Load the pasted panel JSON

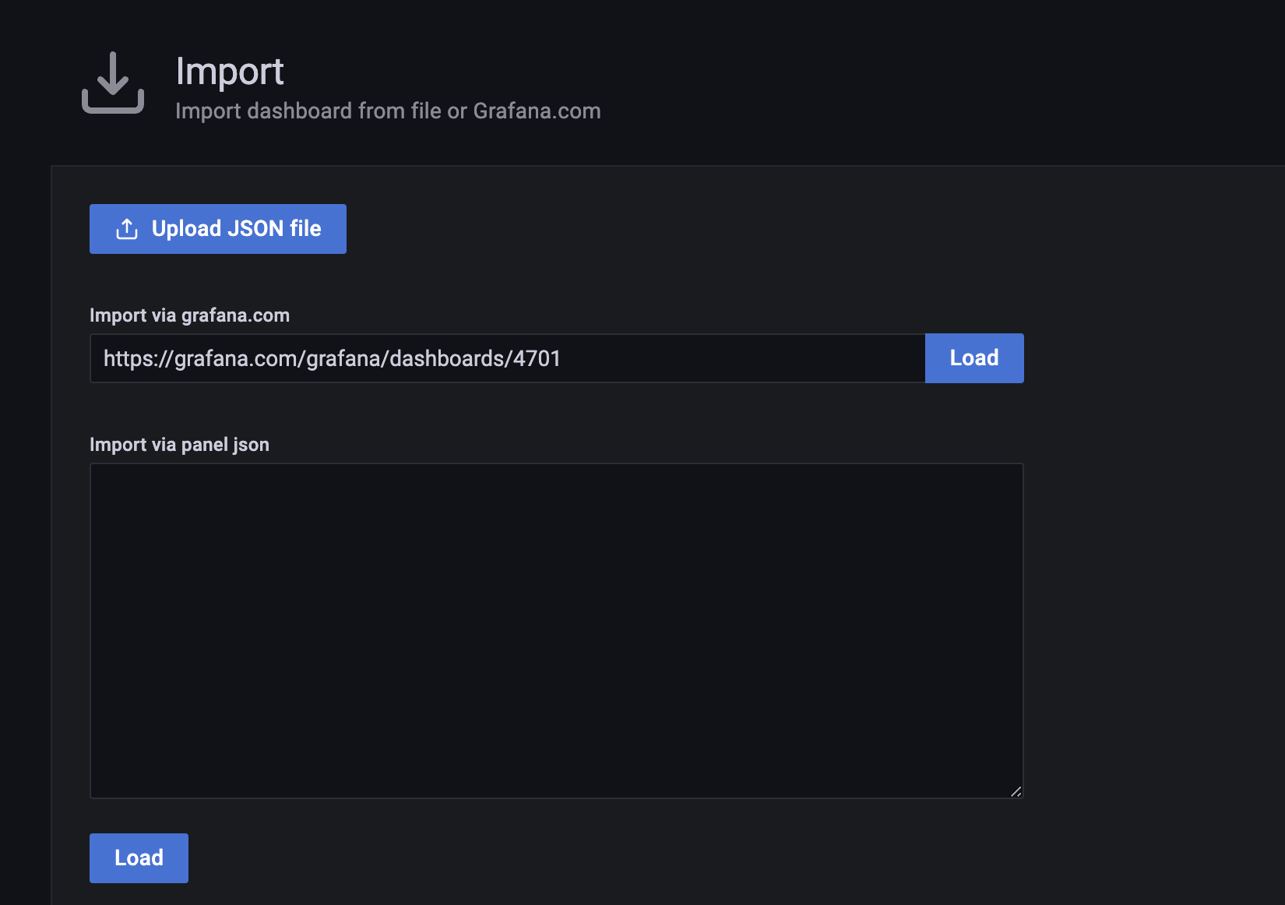coord(139,858)
